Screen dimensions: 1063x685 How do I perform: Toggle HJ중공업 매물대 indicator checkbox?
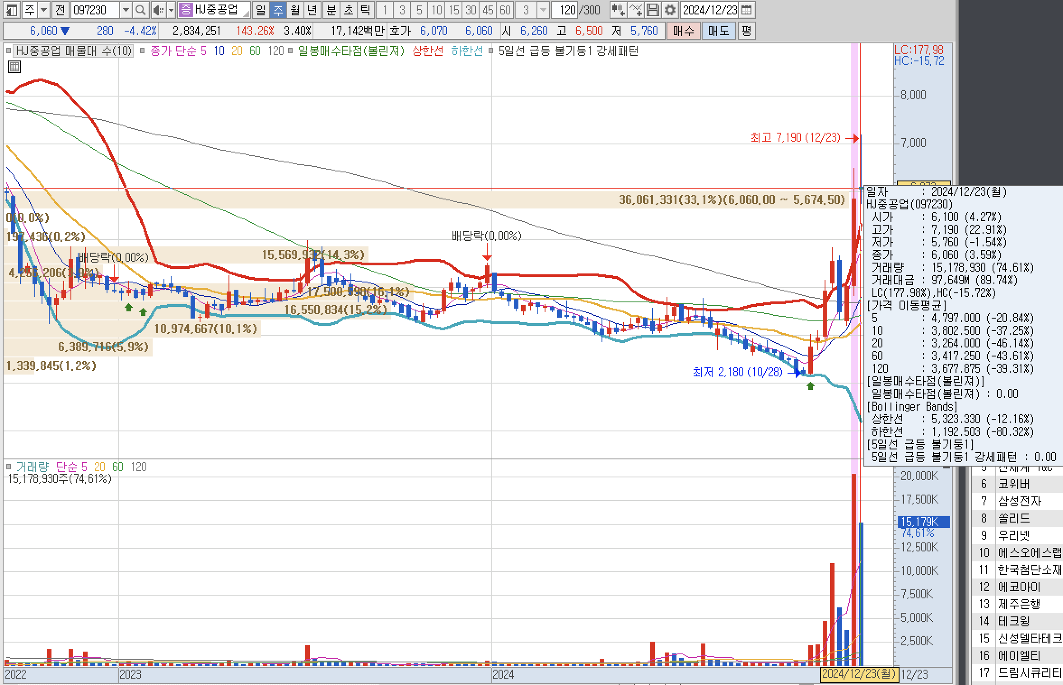(x=9, y=51)
